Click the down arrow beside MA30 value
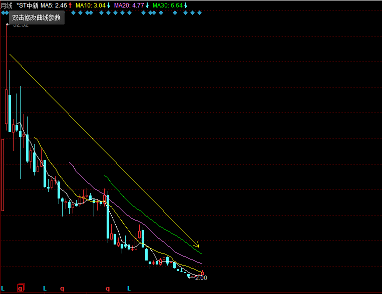Image resolution: width=382 pixels, height=294 pixels. 186,5
